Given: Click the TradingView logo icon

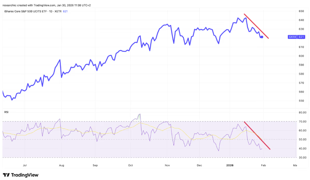Looking at the screenshot, I should 6,175.
